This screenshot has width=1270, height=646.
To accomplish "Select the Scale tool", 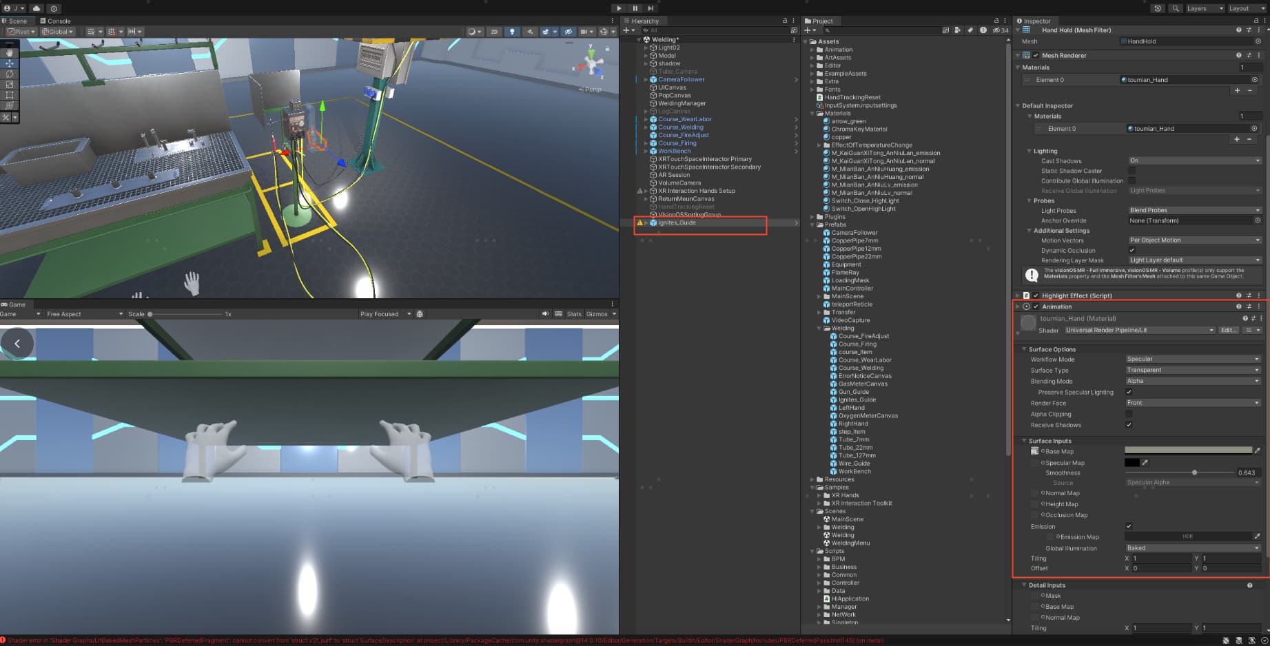I will 10,84.
